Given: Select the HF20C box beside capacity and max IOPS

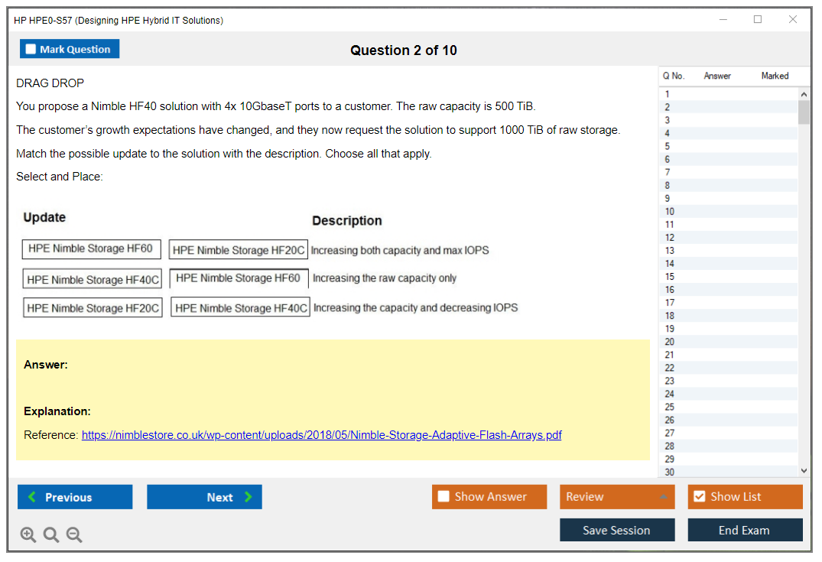Looking at the screenshot, I should [x=239, y=250].
